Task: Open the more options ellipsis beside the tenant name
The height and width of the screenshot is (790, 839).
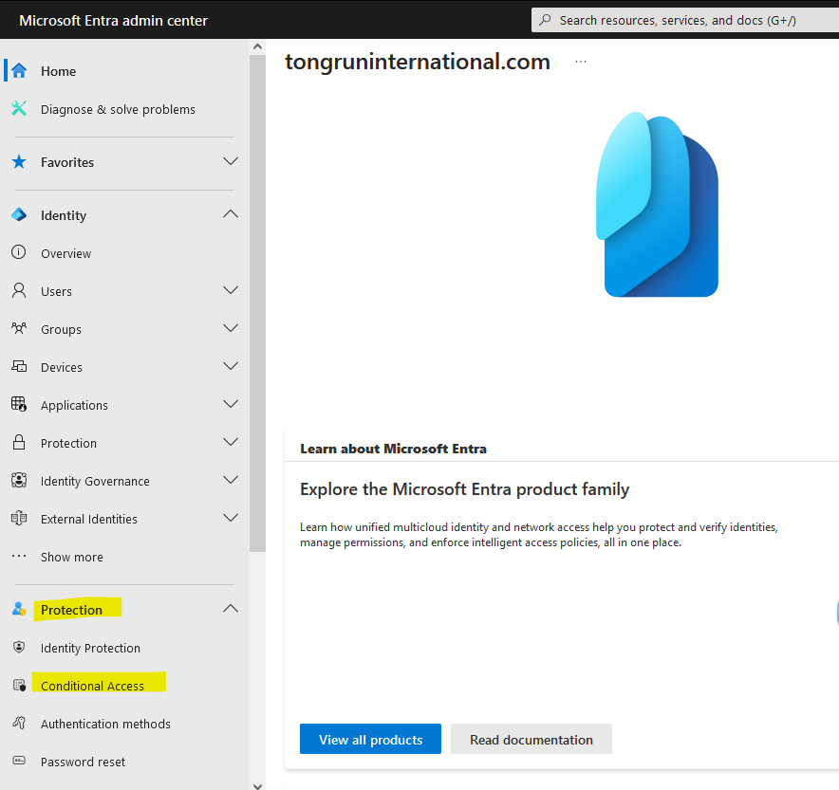Action: (x=581, y=62)
